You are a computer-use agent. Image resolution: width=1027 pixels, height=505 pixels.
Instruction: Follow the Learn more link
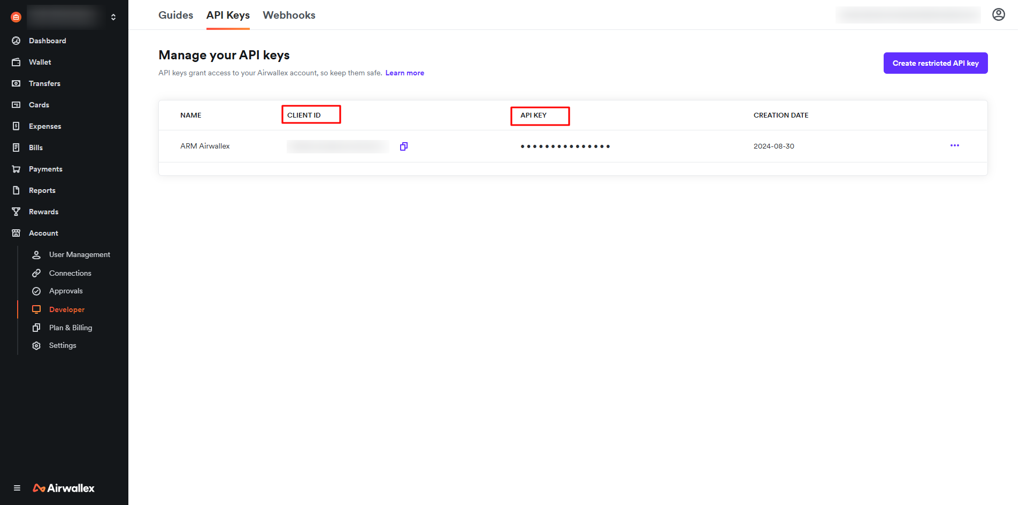tap(404, 73)
